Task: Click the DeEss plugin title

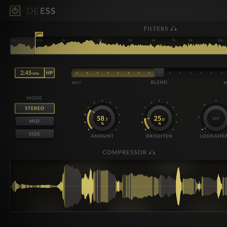Action: tap(41, 11)
